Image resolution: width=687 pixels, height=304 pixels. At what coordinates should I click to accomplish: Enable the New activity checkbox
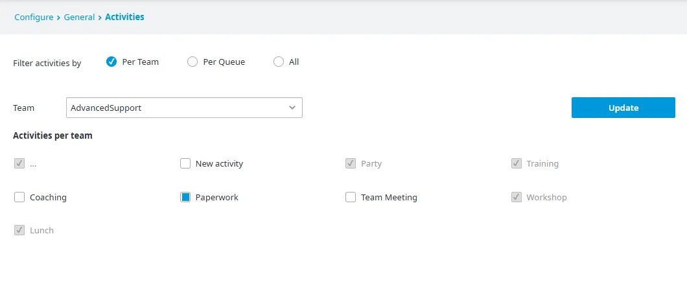point(185,164)
